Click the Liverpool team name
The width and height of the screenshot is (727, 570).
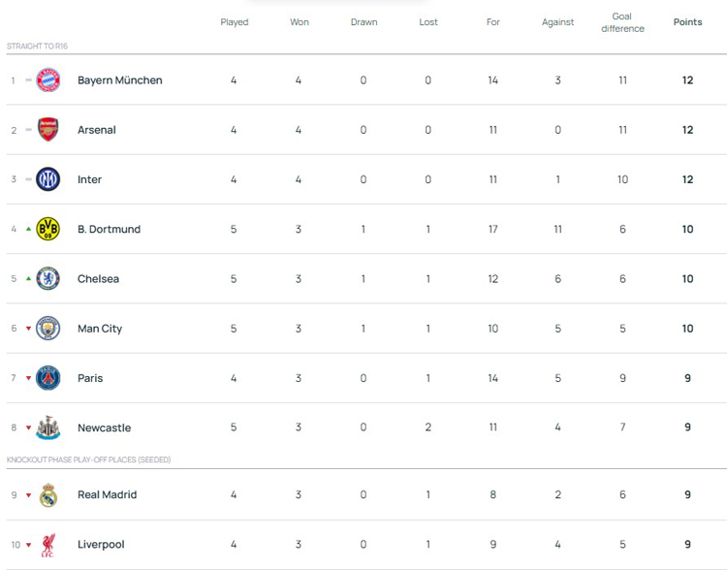(101, 545)
